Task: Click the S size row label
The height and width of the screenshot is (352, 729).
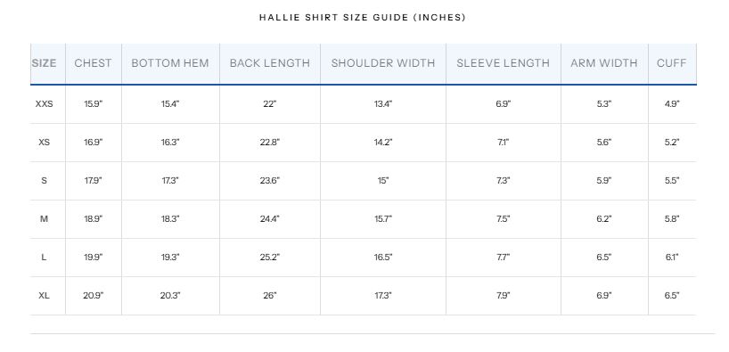Action: (x=45, y=180)
